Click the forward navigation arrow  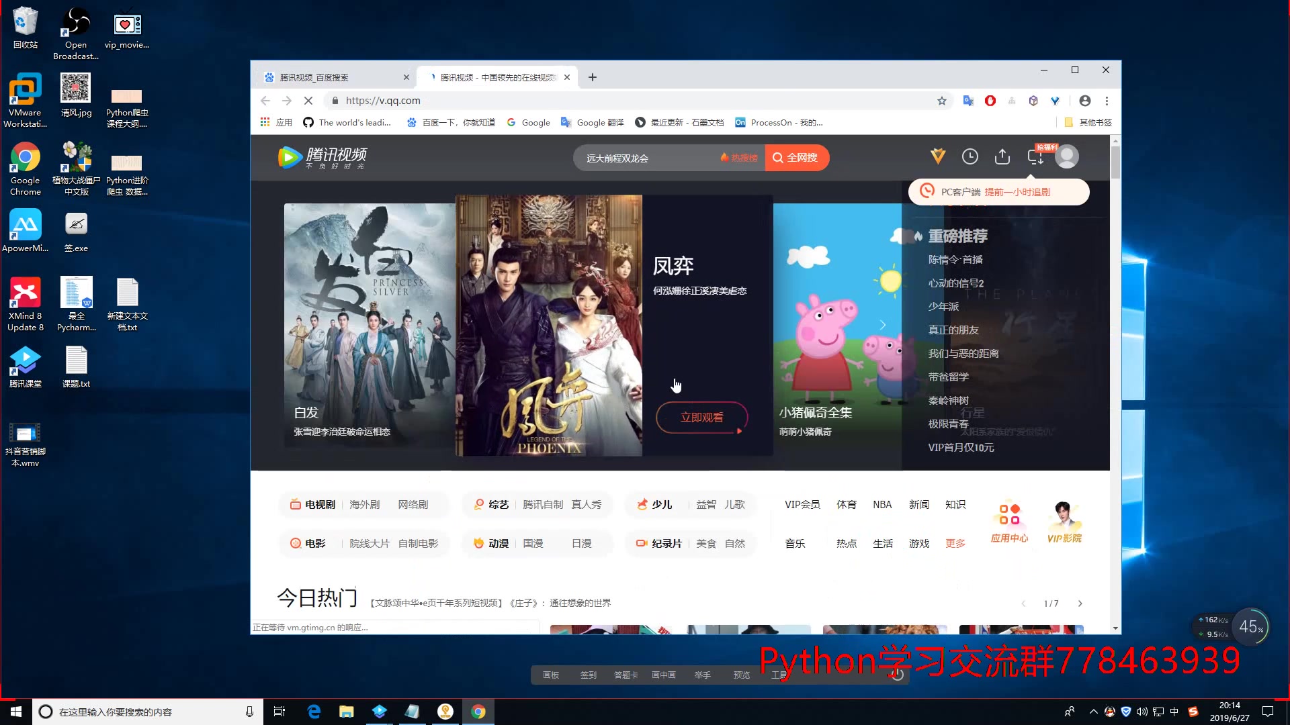point(287,101)
